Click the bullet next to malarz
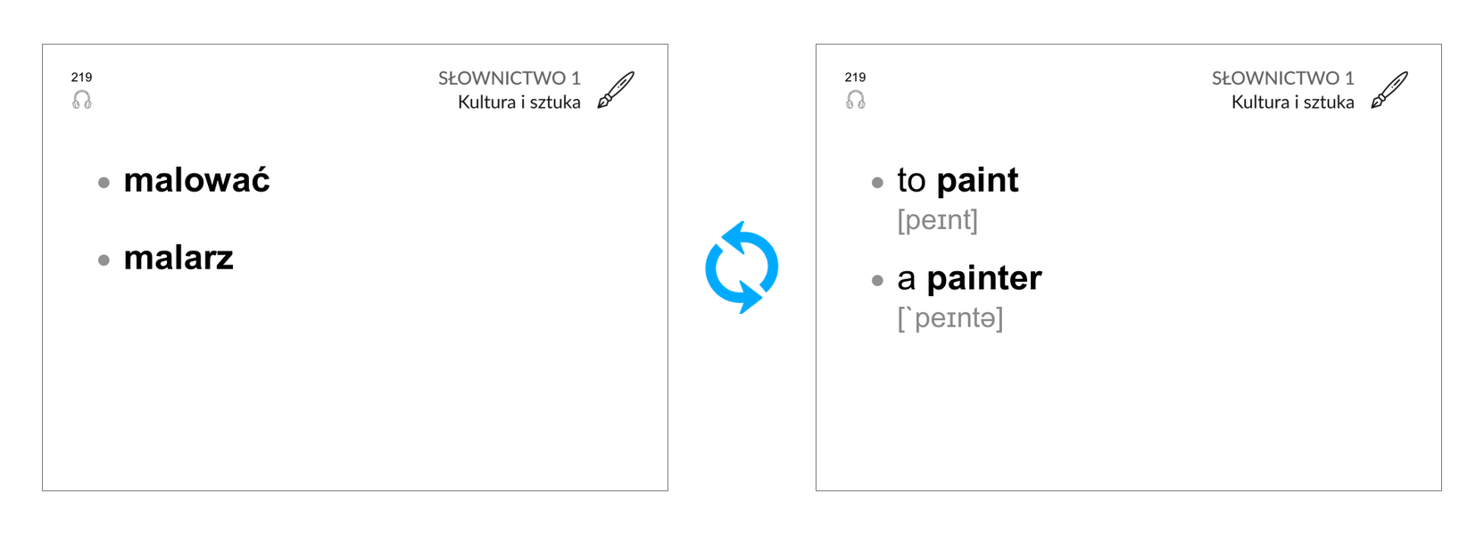Image resolution: width=1484 pixels, height=535 pixels. (x=104, y=260)
